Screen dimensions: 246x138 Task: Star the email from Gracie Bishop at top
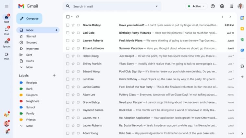coord(73,25)
